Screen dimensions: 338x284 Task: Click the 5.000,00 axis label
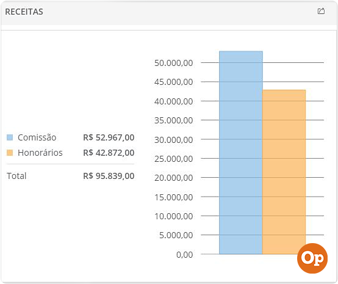click(176, 235)
